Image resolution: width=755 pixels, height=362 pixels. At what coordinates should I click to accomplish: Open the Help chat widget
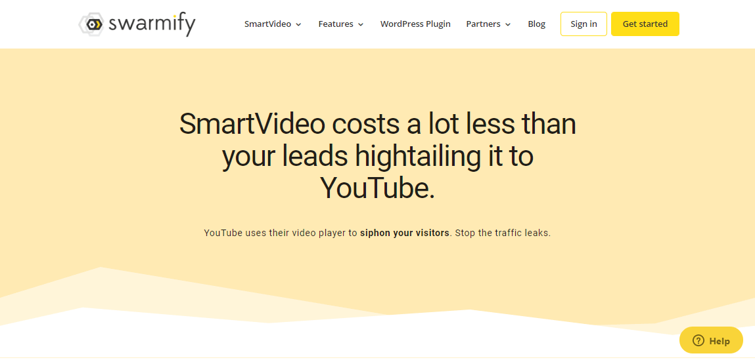coord(711,340)
